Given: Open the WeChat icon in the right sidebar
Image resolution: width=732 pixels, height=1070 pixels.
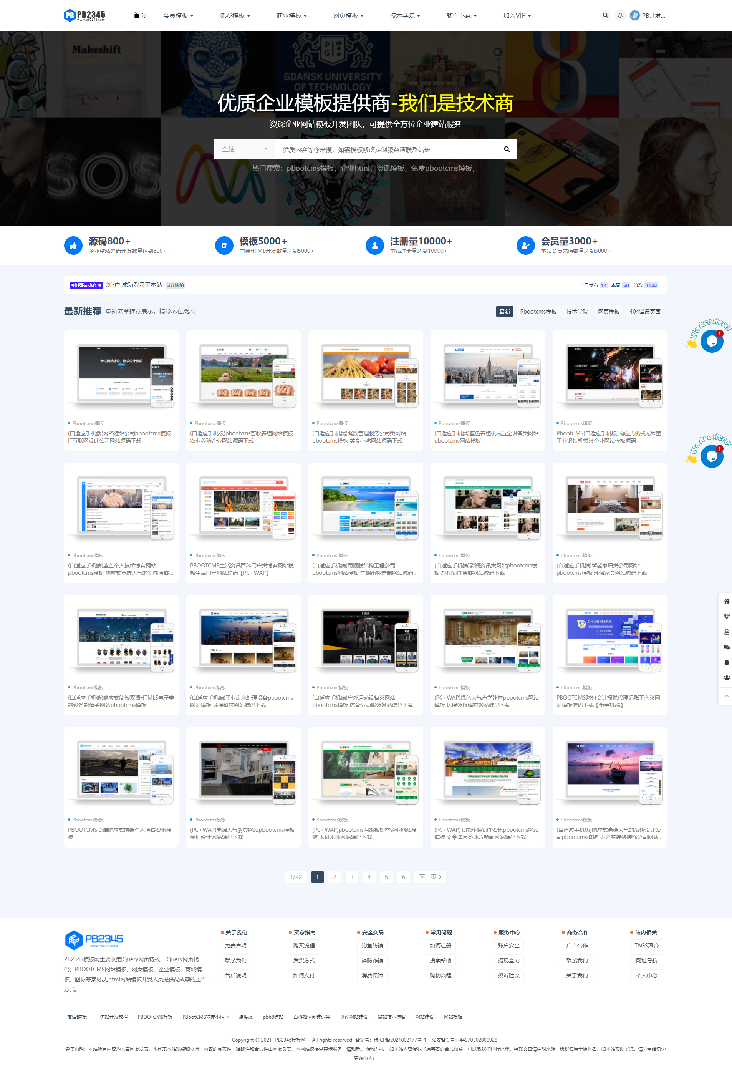Looking at the screenshot, I should (x=727, y=647).
